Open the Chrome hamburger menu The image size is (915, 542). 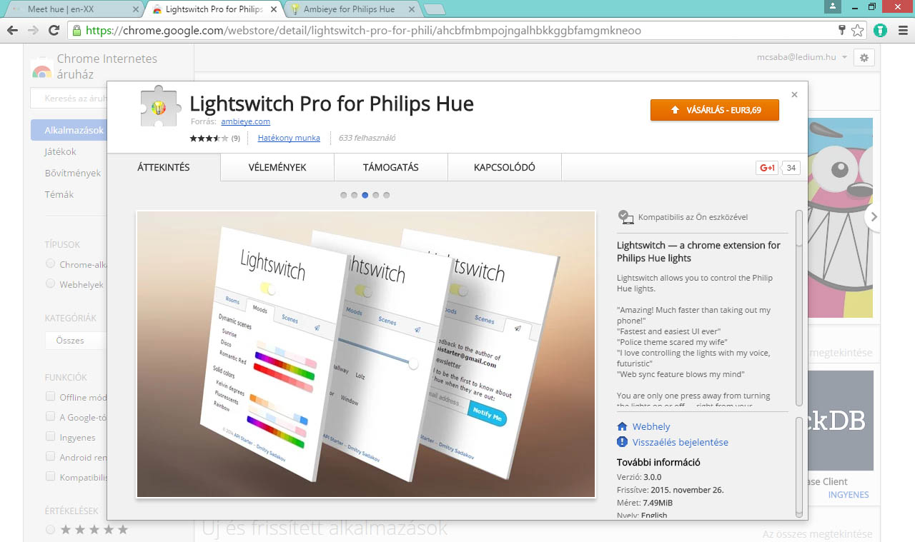(x=903, y=31)
